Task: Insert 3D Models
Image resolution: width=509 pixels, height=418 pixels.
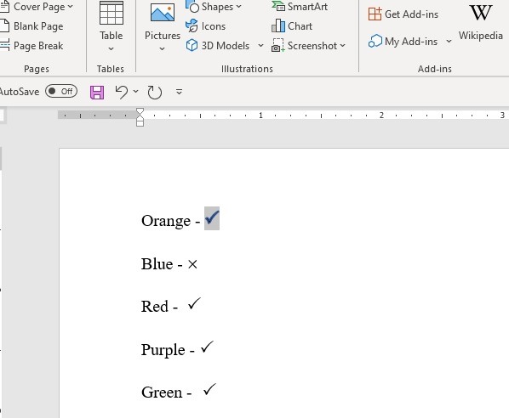Action: tap(218, 46)
